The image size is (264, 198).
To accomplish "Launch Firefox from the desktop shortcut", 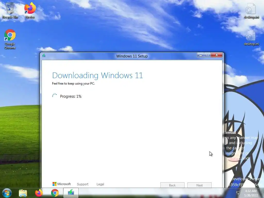I will [30, 10].
